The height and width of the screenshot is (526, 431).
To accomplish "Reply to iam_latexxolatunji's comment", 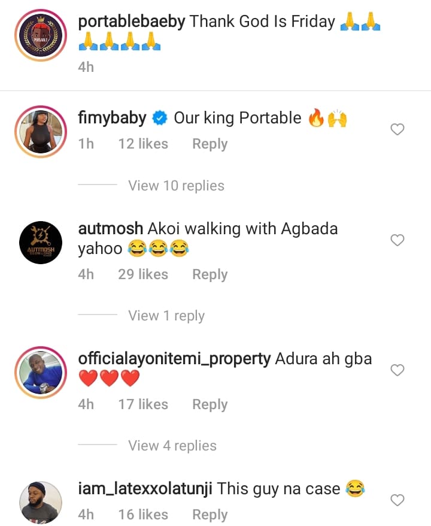I will 210,515.
